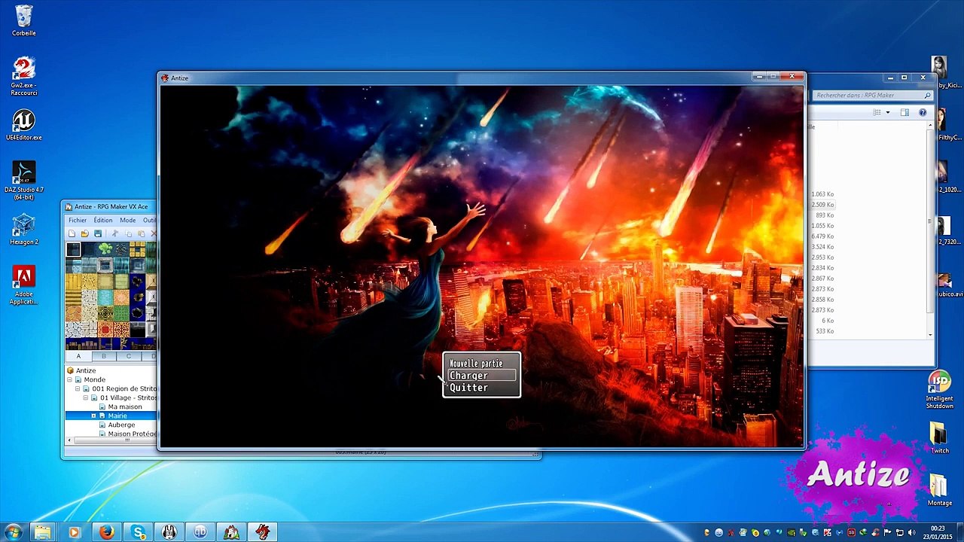Image resolution: width=964 pixels, height=542 pixels.
Task: Choose Quitter in the game menu
Action: point(468,388)
